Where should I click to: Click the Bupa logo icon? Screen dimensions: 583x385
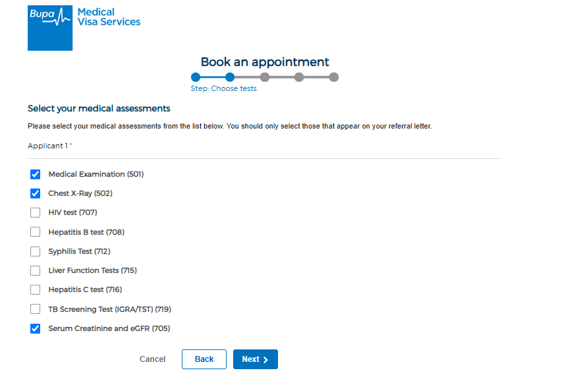(x=50, y=28)
